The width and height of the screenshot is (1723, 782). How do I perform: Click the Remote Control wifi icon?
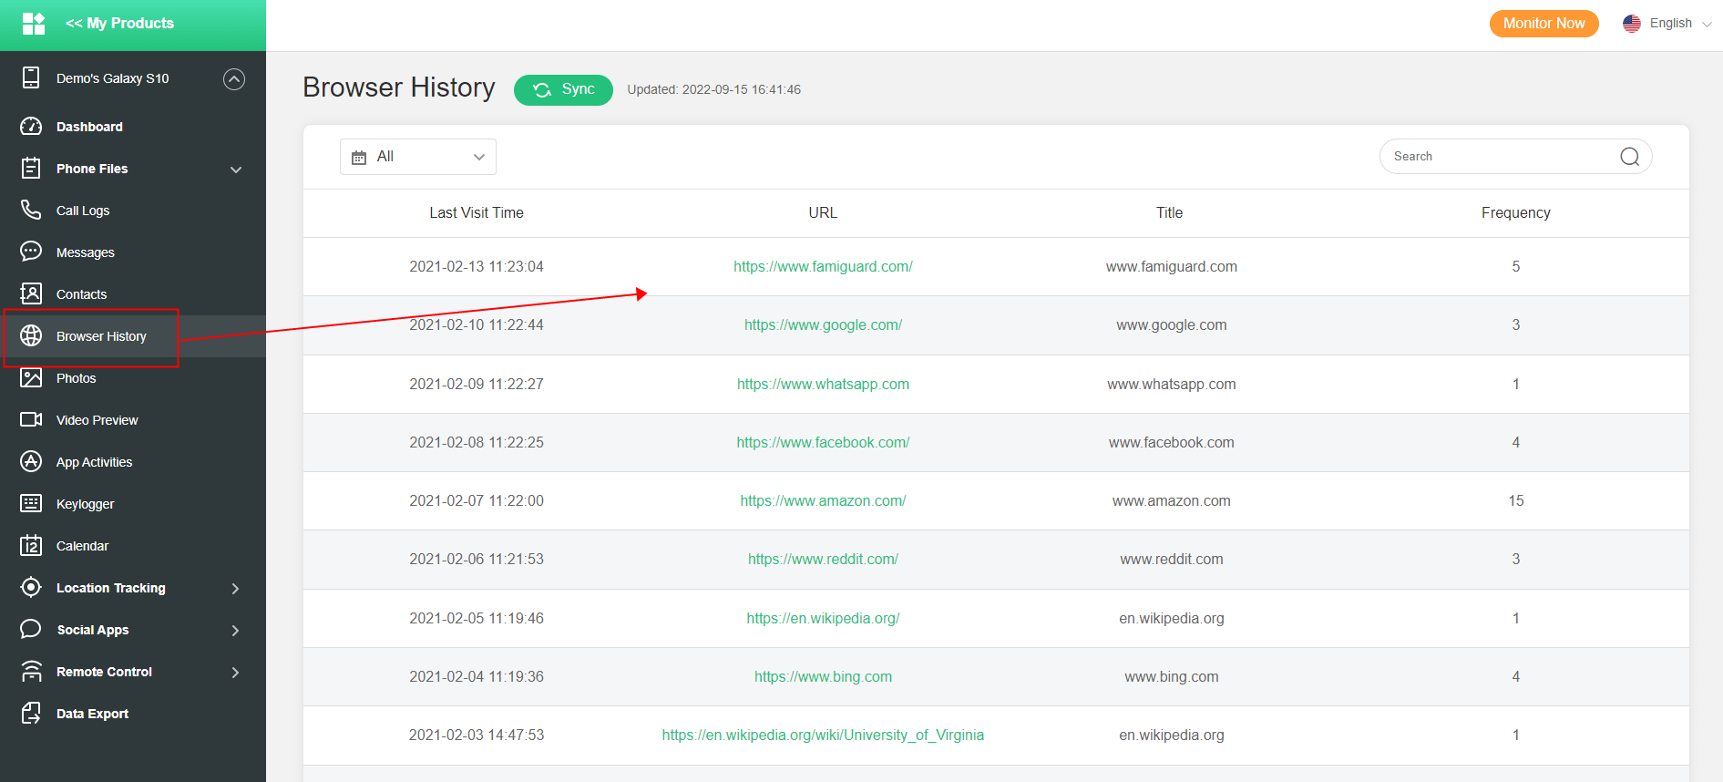31,671
